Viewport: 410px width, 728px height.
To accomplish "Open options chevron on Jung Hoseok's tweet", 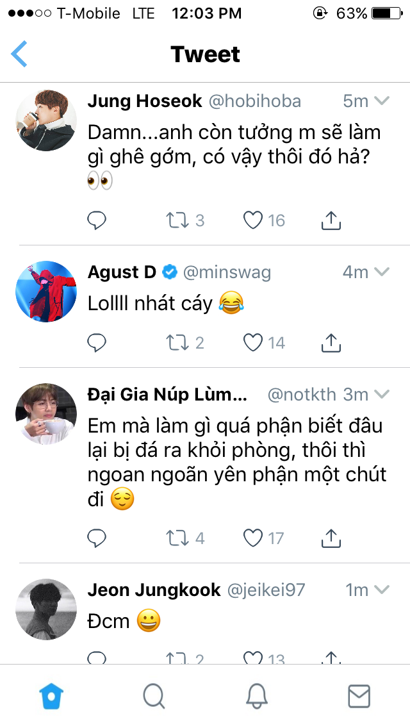I will point(382,101).
